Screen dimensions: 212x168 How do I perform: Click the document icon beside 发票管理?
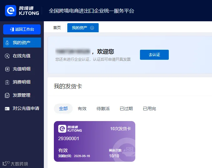(7, 95)
